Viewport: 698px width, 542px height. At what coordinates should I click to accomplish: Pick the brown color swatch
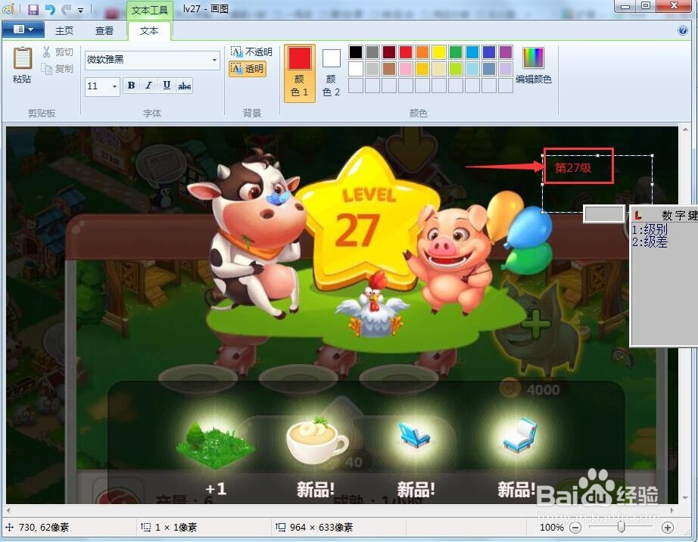coord(389,69)
